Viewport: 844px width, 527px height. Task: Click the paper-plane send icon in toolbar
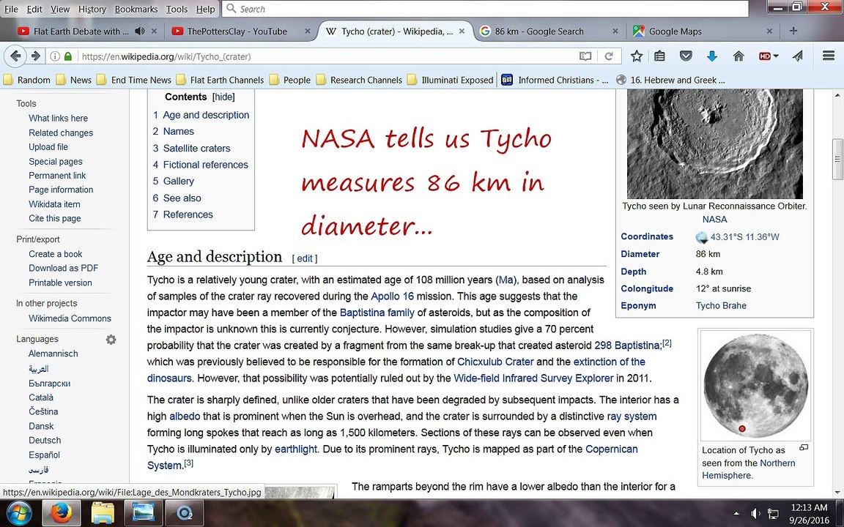798,56
